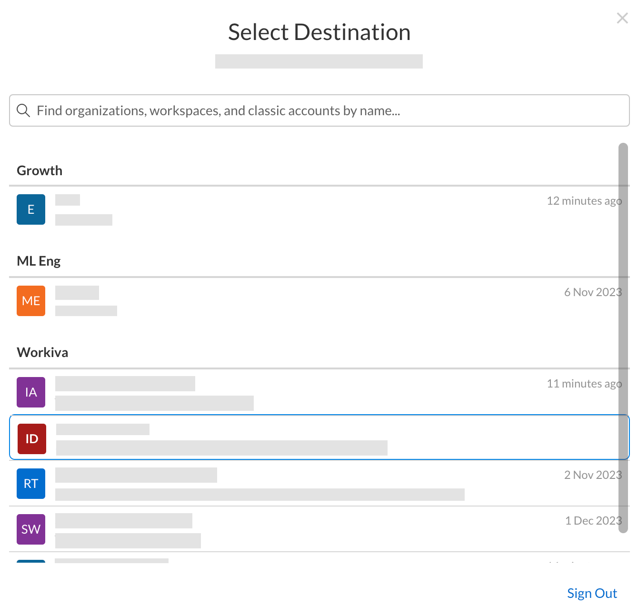This screenshot has width=638, height=616.
Task: Click the magnifying glass search icon
Action: (23, 110)
